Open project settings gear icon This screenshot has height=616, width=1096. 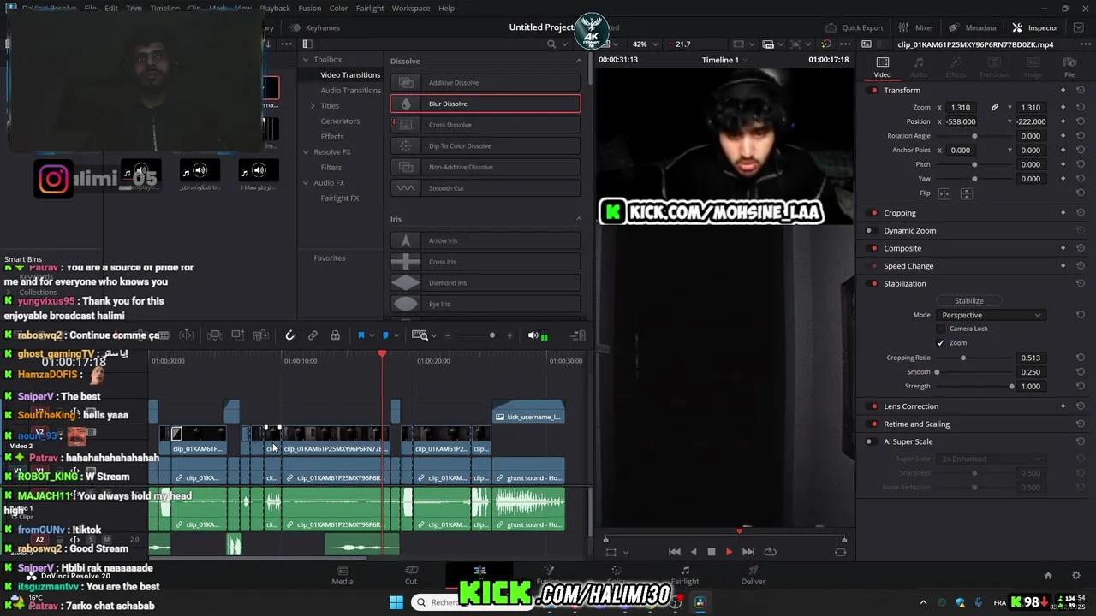(x=1076, y=576)
